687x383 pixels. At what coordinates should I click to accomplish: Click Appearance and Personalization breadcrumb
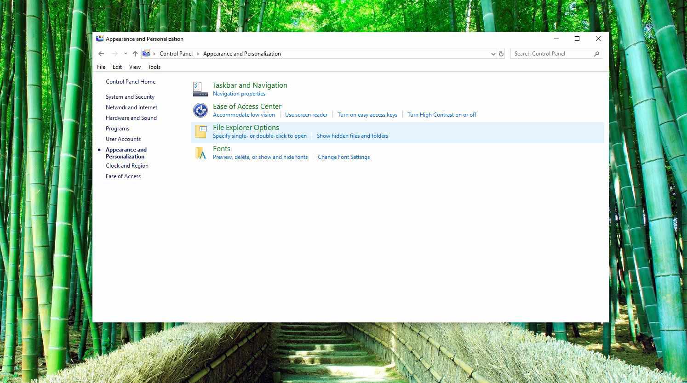pyautogui.click(x=242, y=54)
